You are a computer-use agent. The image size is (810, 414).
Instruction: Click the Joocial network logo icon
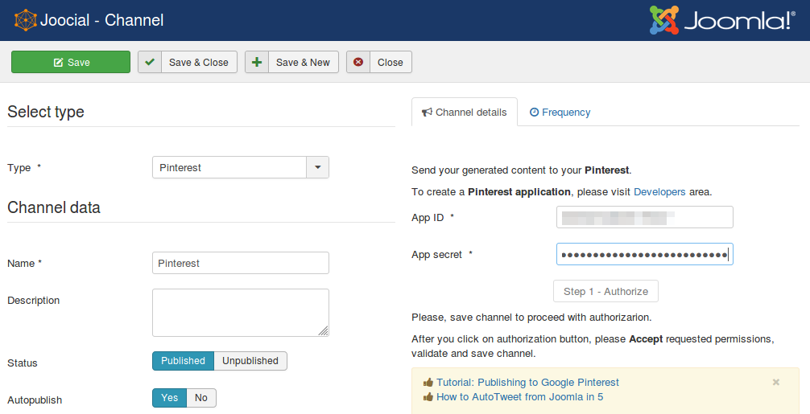(x=25, y=20)
